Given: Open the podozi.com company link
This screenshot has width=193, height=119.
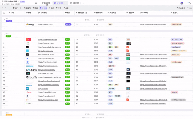Looking at the screenshot, I should 45,25.
